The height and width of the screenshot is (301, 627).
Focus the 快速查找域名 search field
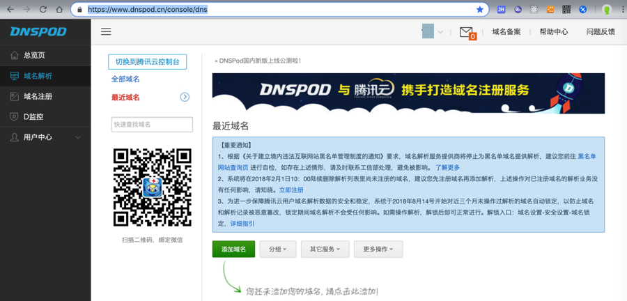pos(152,125)
